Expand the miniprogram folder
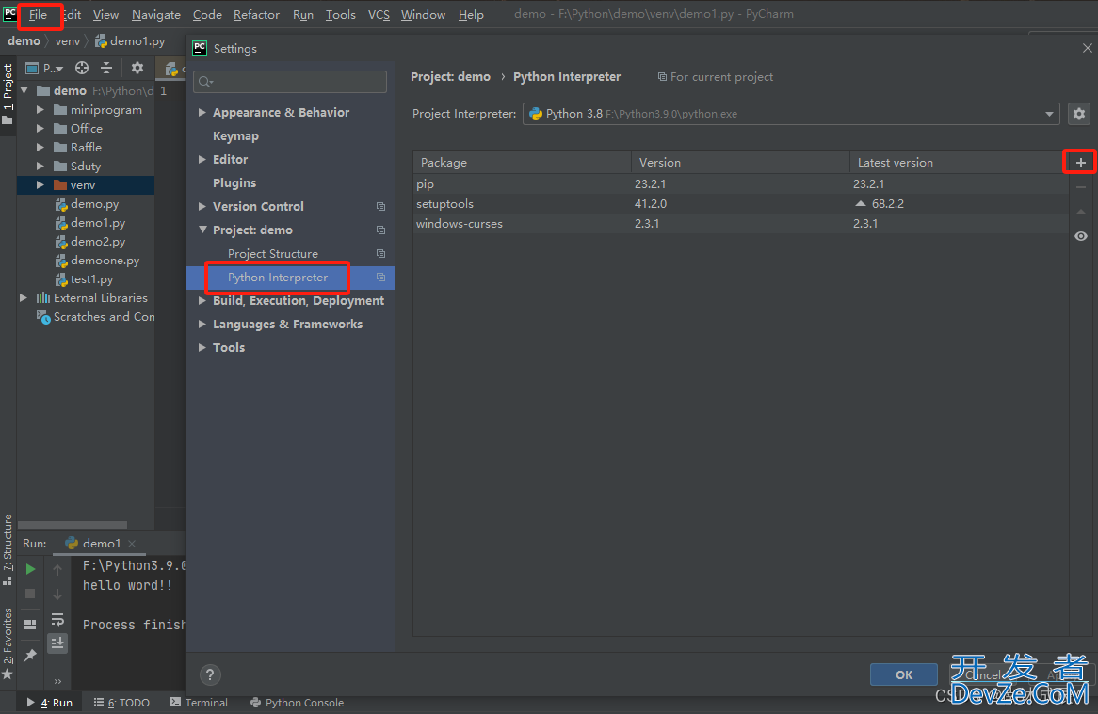 (40, 110)
